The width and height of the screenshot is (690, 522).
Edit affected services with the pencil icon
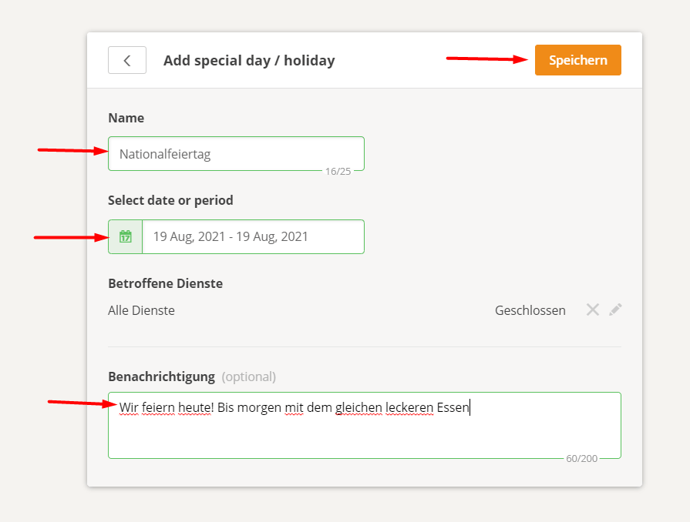(614, 310)
